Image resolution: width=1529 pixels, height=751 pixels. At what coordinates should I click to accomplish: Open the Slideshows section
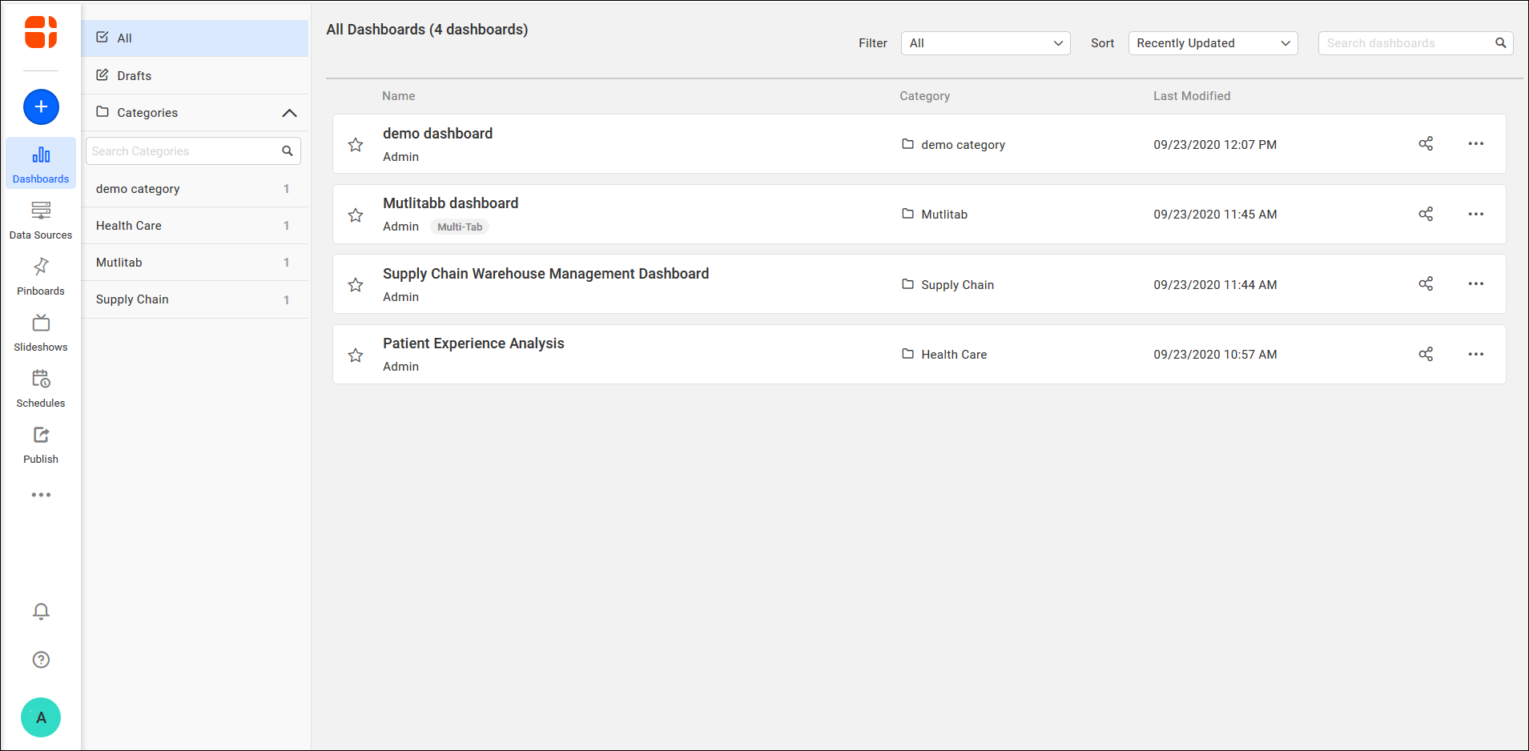coord(41,331)
